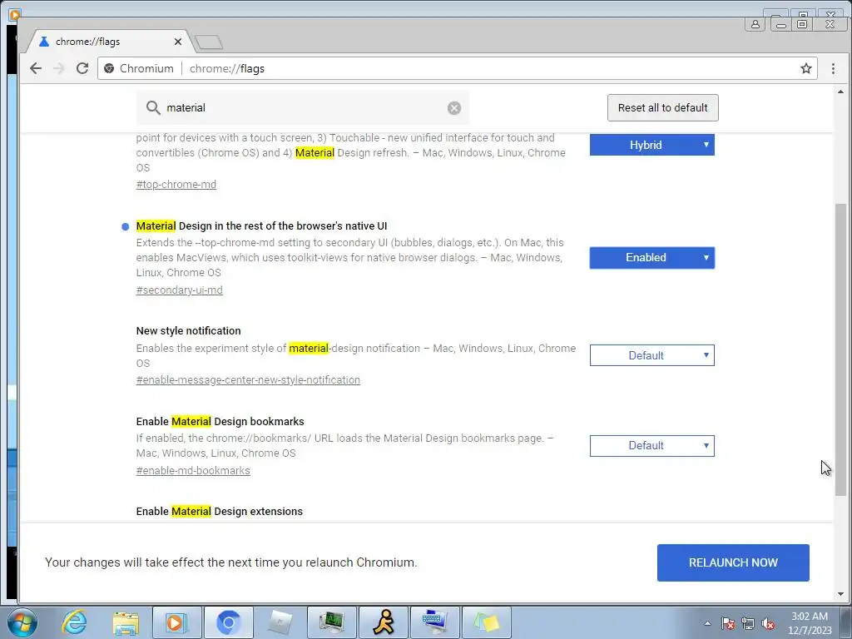Click the address bar showing chrome://flags
The width and height of the screenshot is (852, 639).
tap(458, 68)
